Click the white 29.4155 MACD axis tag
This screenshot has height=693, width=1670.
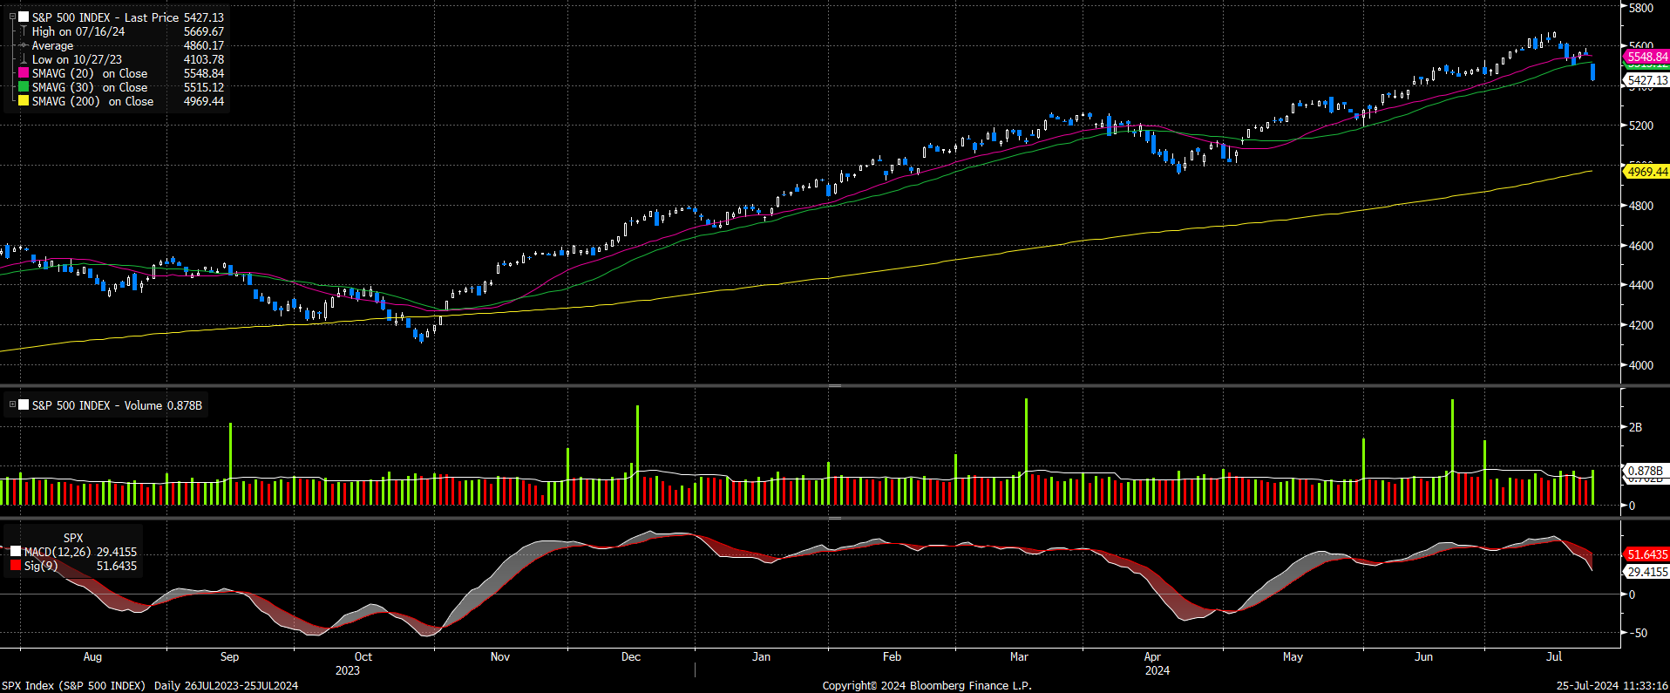(x=1646, y=572)
